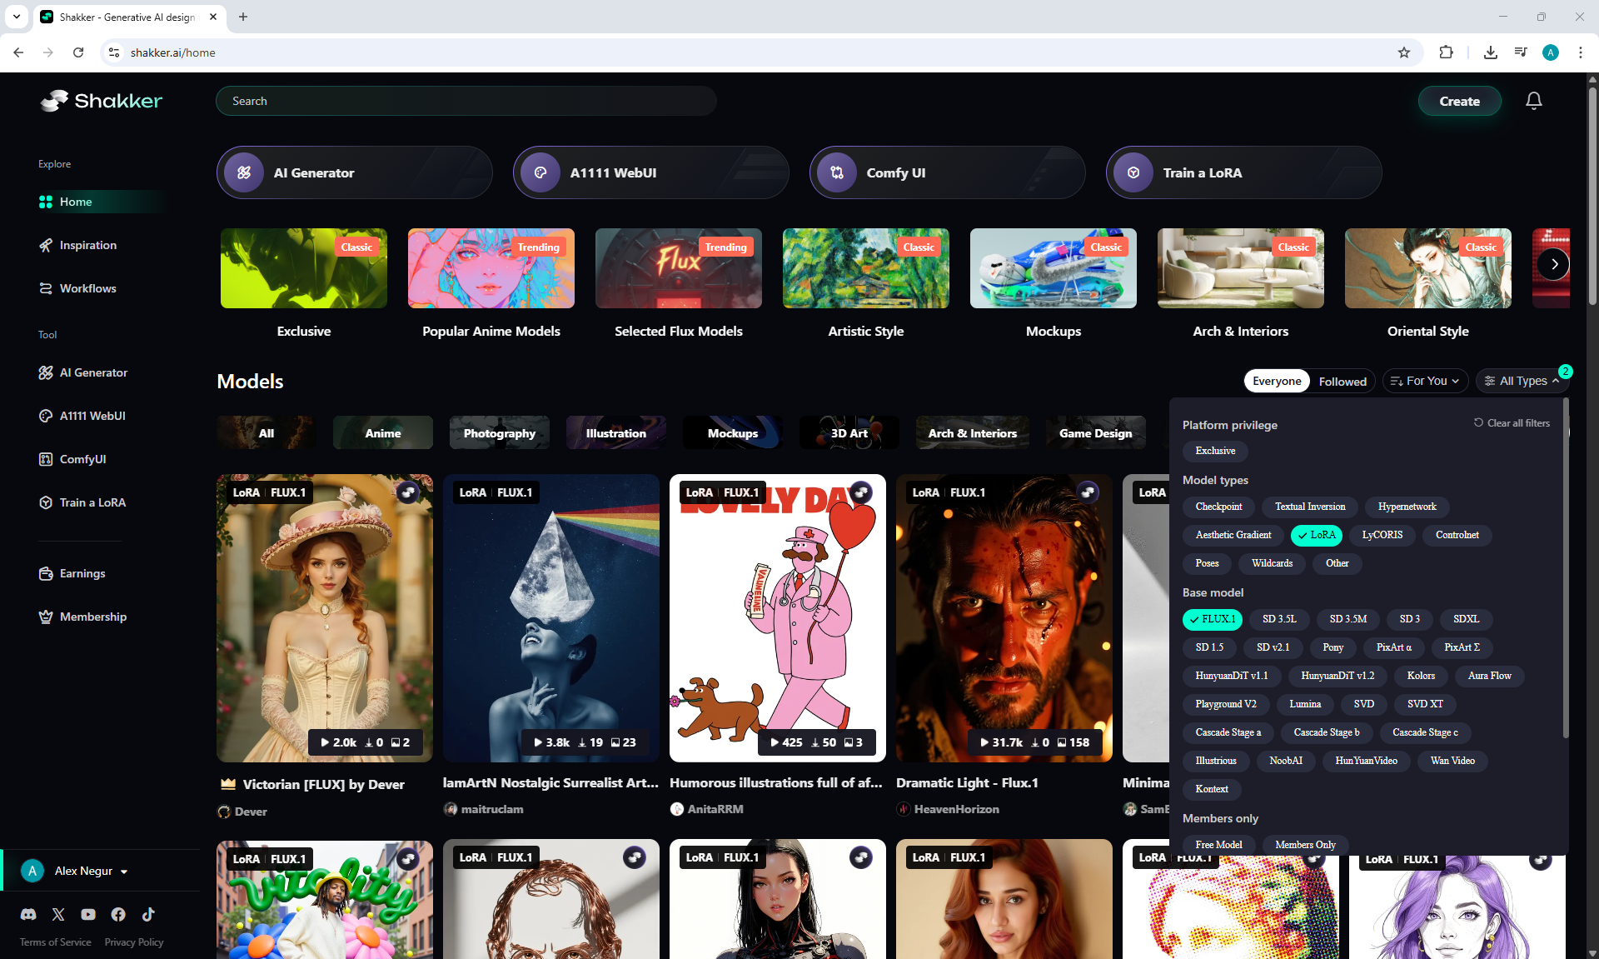Click the notification bell icon
The image size is (1599, 959).
[1533, 101]
